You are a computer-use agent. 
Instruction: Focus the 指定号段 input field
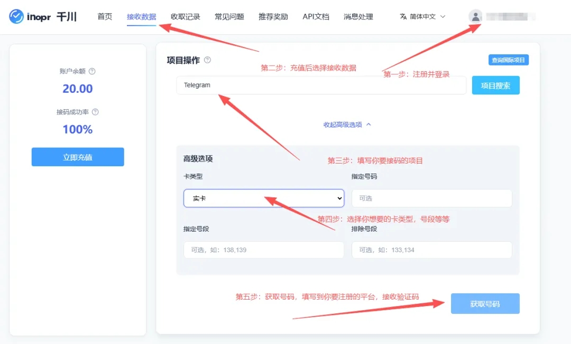coord(263,250)
